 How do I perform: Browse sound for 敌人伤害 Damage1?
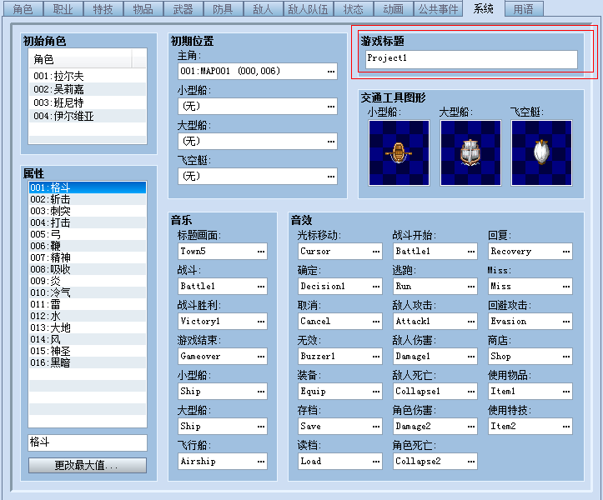pos(470,357)
